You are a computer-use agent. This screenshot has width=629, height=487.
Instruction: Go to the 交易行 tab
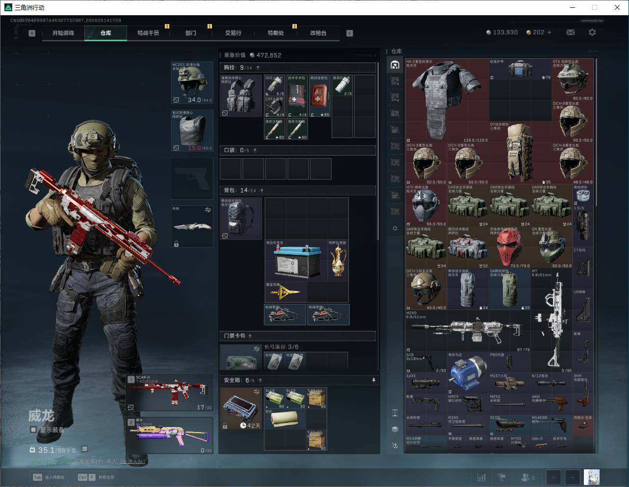tap(233, 33)
